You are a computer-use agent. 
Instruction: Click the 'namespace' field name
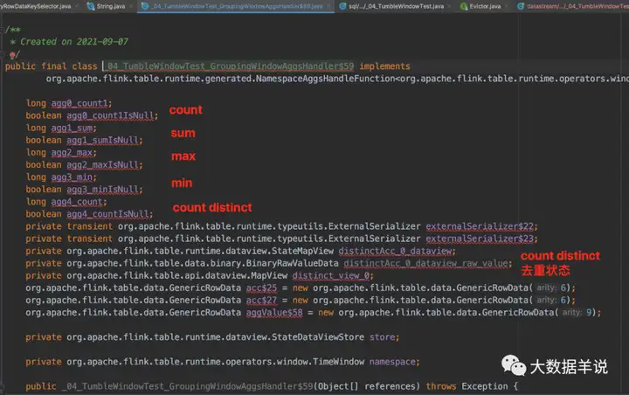[393, 362]
